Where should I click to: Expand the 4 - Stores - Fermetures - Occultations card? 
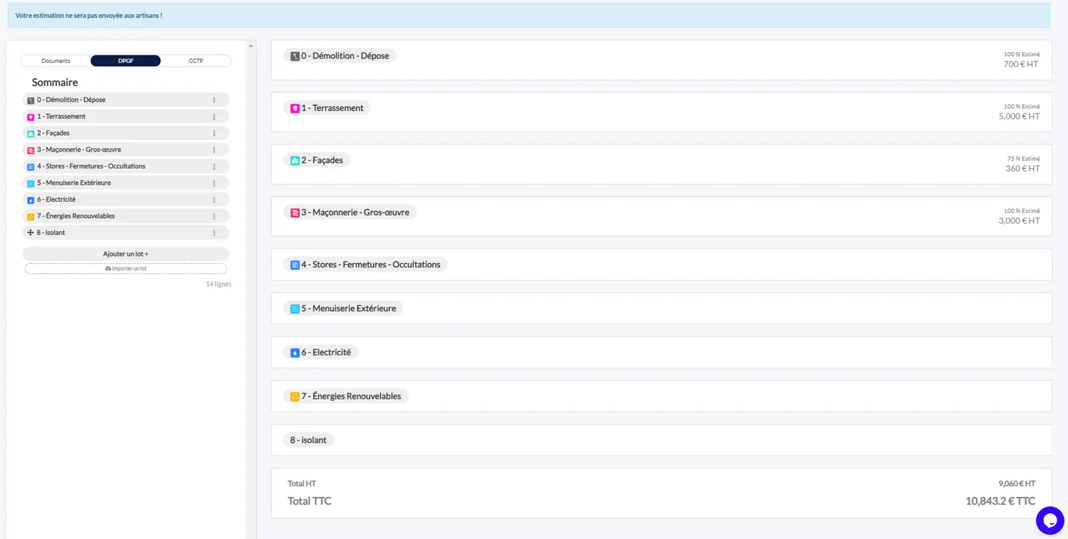point(661,264)
